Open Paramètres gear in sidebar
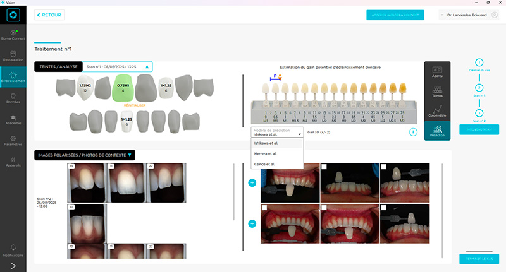Viewport: 506px width, 272px height. pyautogui.click(x=13, y=141)
